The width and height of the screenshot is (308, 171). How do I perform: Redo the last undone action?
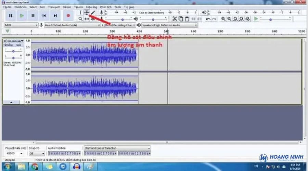(214, 19)
